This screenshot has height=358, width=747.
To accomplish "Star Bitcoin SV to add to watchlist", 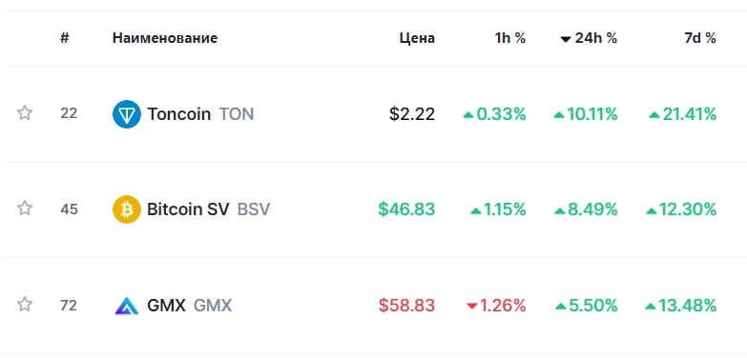I will pos(25,209).
